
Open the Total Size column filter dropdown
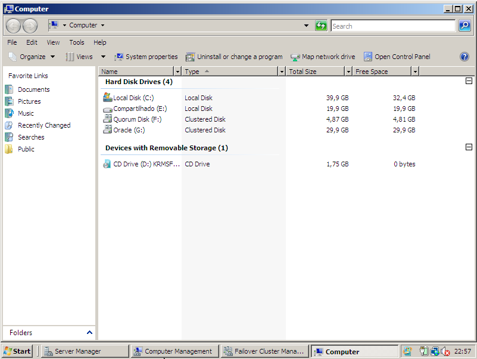(348, 72)
